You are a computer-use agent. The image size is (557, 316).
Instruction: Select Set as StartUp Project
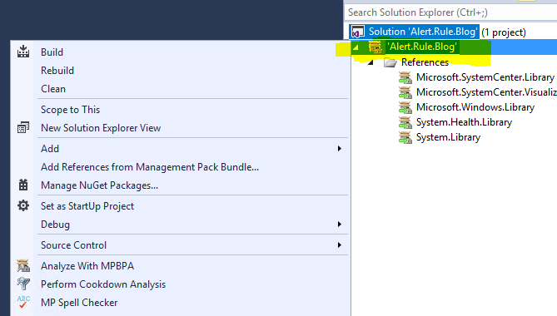(87, 206)
